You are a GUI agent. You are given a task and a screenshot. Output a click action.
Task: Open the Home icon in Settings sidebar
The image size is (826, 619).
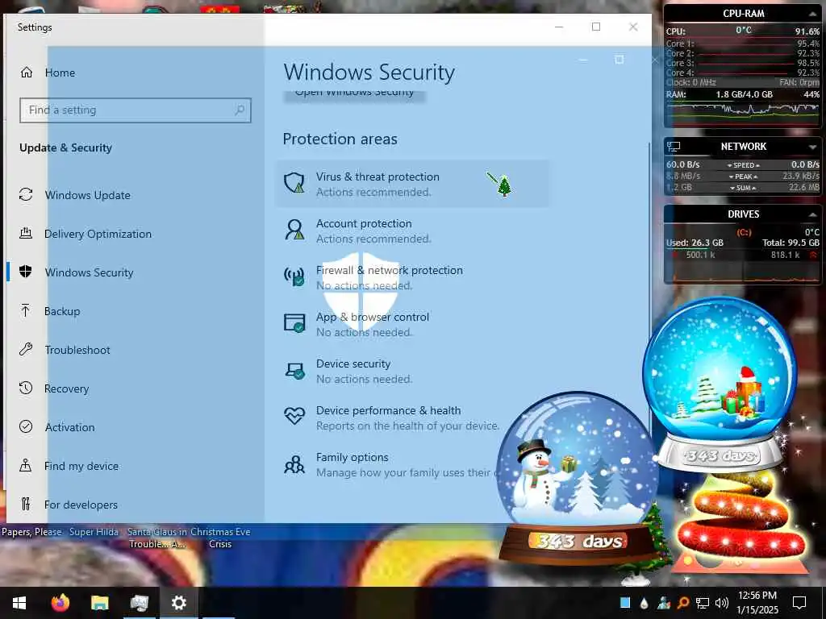[x=27, y=72]
